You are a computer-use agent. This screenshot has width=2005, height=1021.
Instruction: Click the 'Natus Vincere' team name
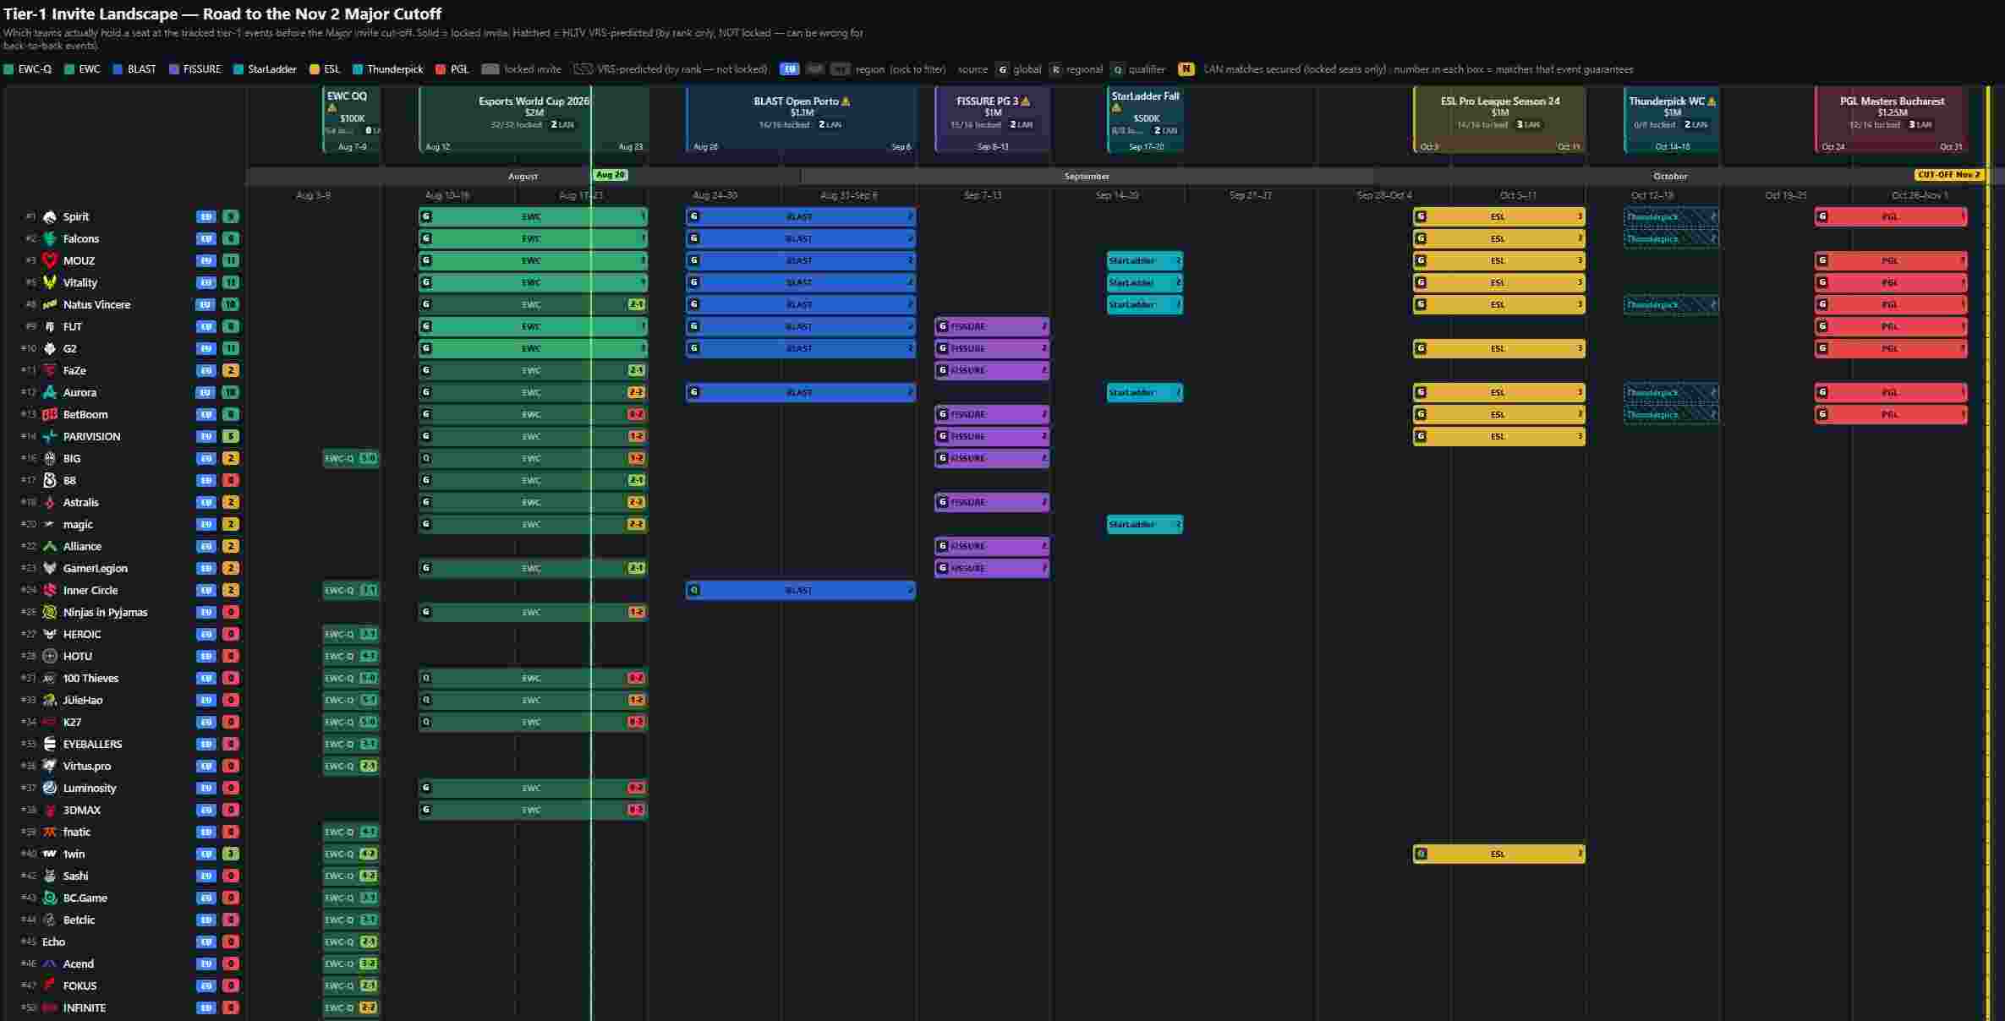click(96, 305)
